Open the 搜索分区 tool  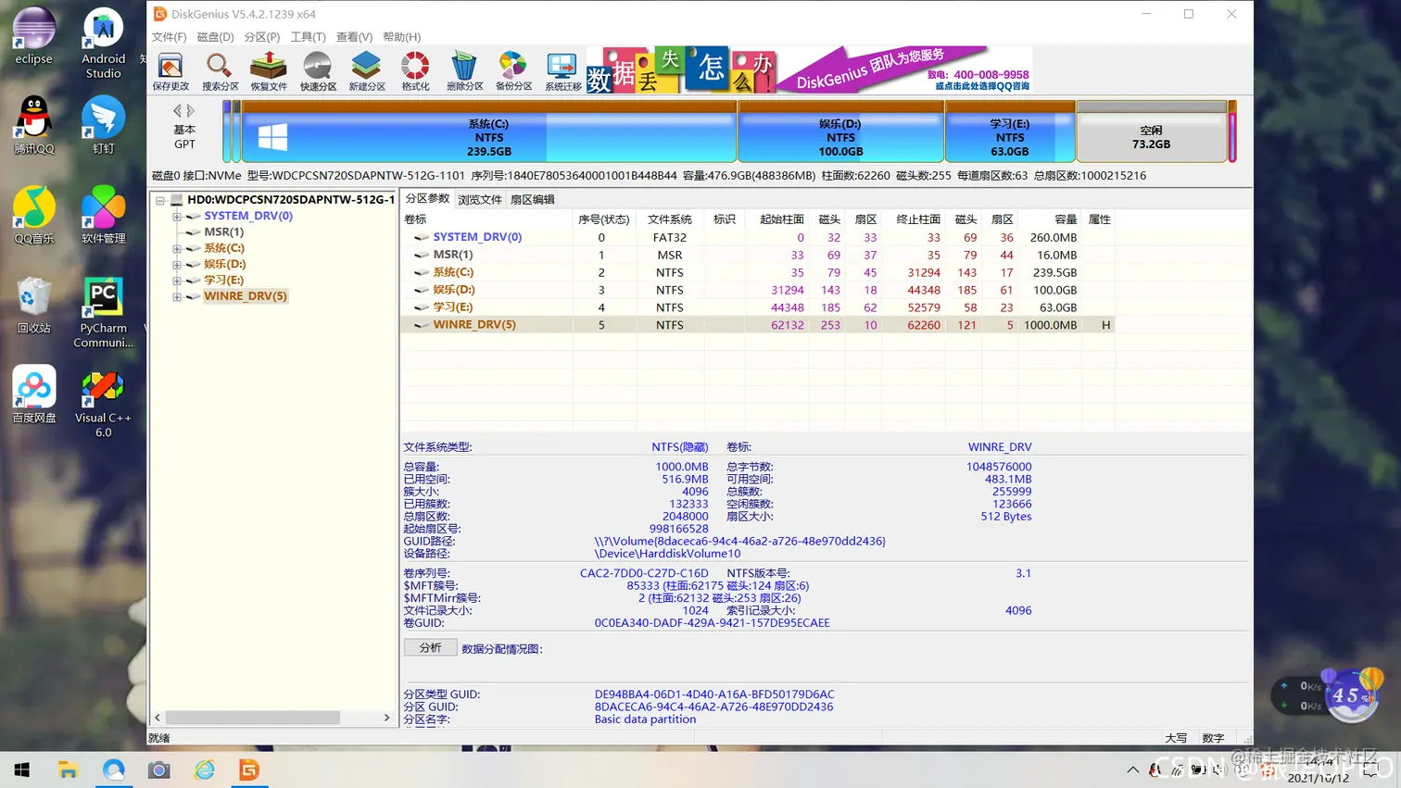220,71
